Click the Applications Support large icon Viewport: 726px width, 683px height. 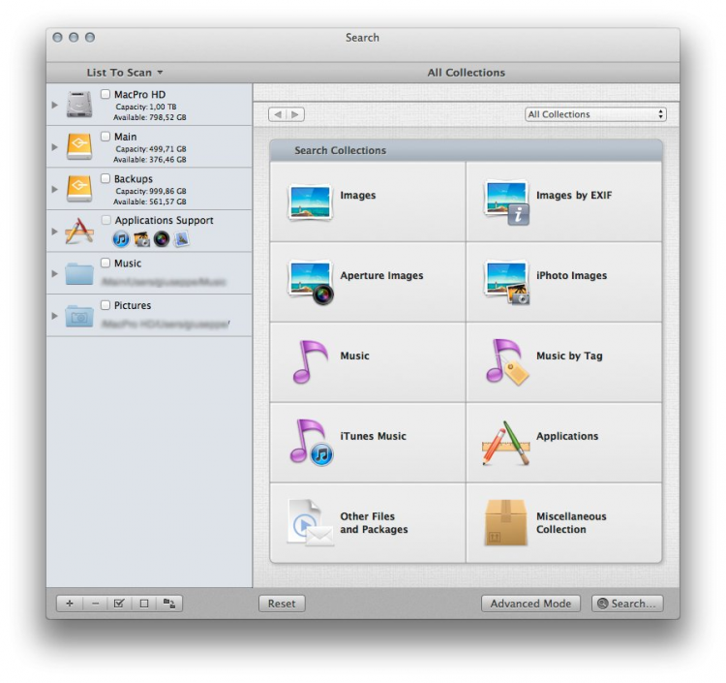[79, 231]
